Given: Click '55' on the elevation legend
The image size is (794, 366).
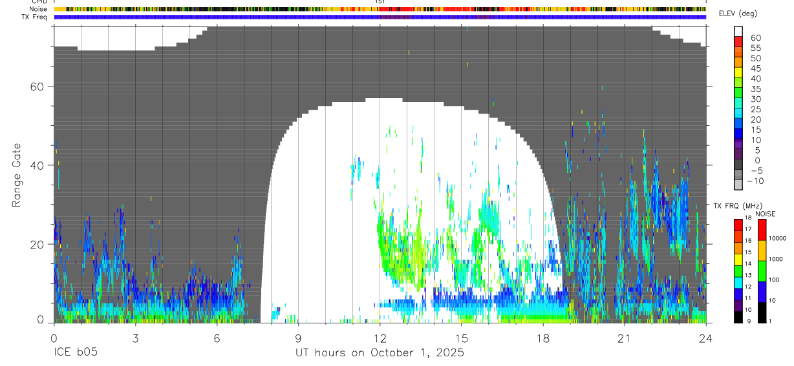Looking at the screenshot, I should tap(755, 48).
